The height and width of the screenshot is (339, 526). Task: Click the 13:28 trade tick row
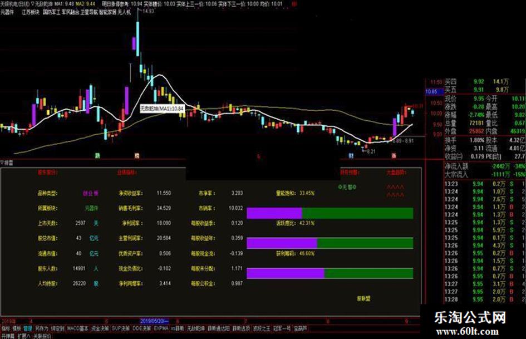pyautogui.click(x=485, y=299)
